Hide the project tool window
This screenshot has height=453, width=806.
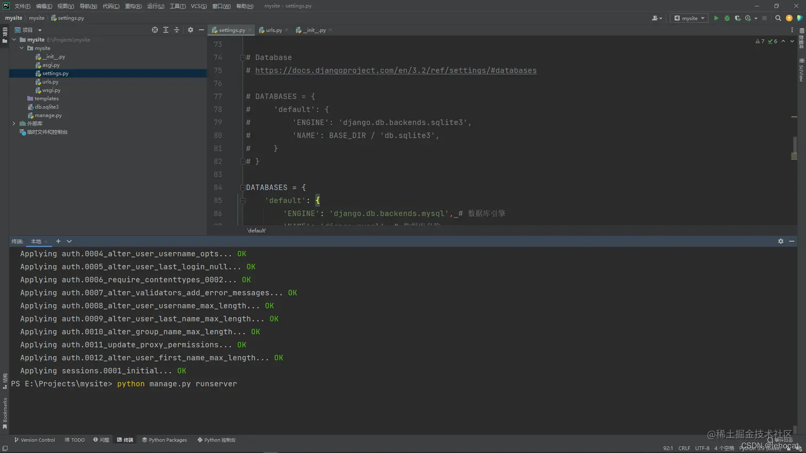201,30
